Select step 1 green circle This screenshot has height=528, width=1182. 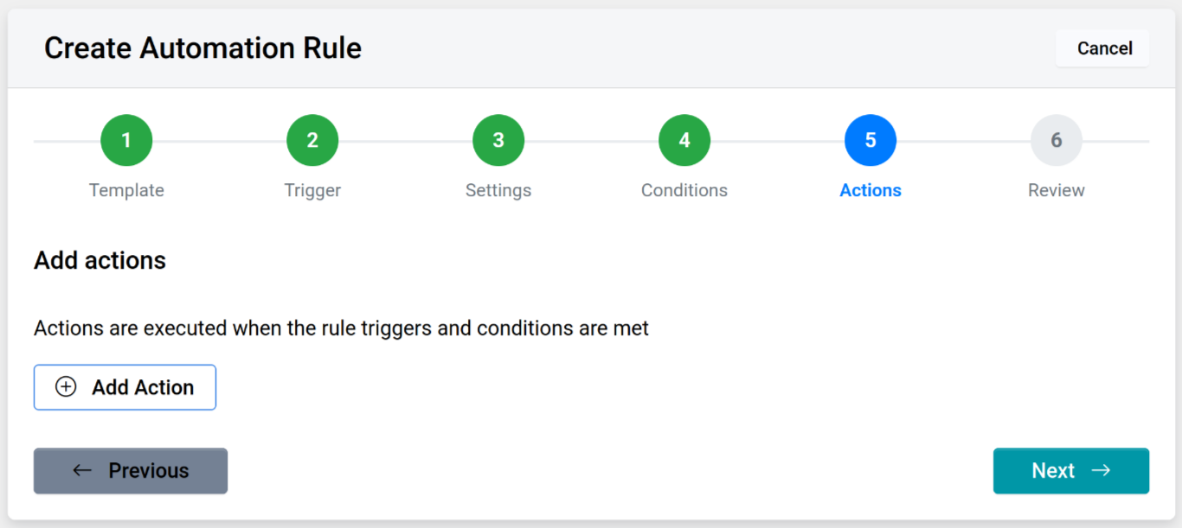tap(126, 140)
